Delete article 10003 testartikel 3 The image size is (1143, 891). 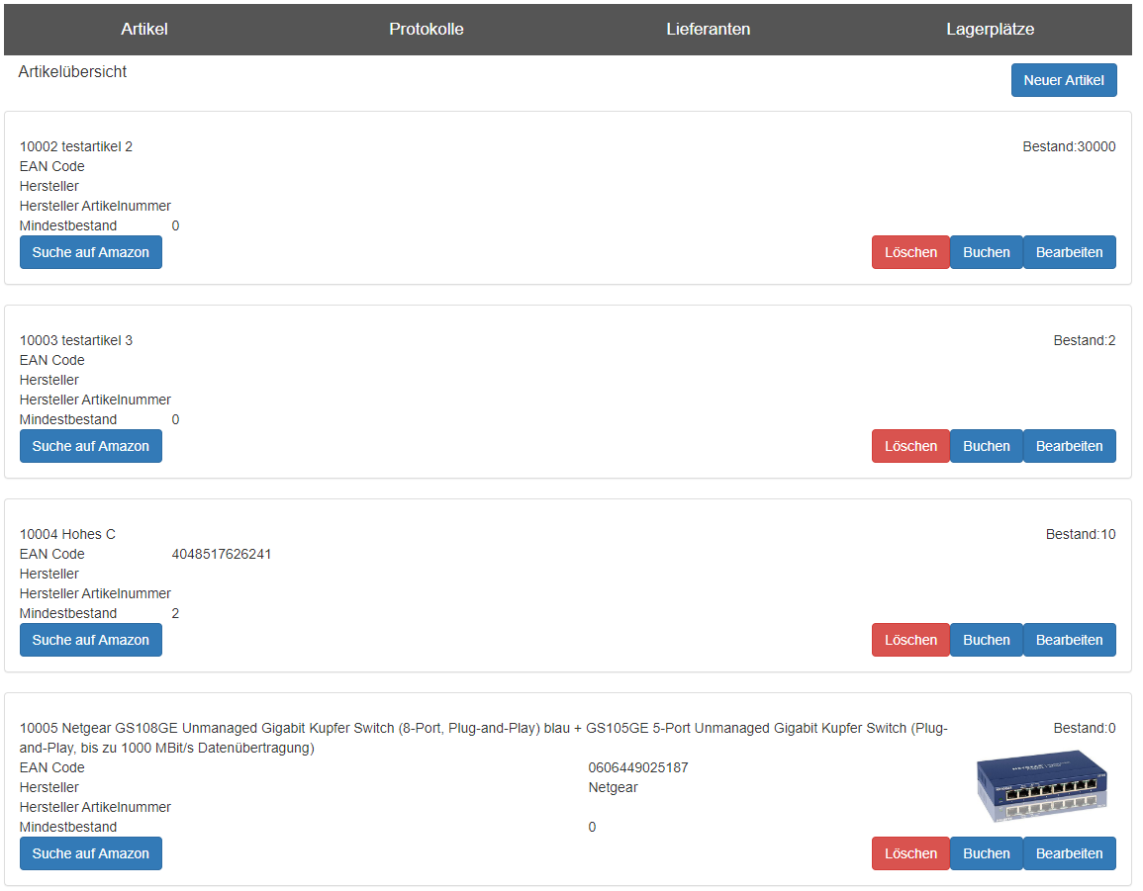910,446
